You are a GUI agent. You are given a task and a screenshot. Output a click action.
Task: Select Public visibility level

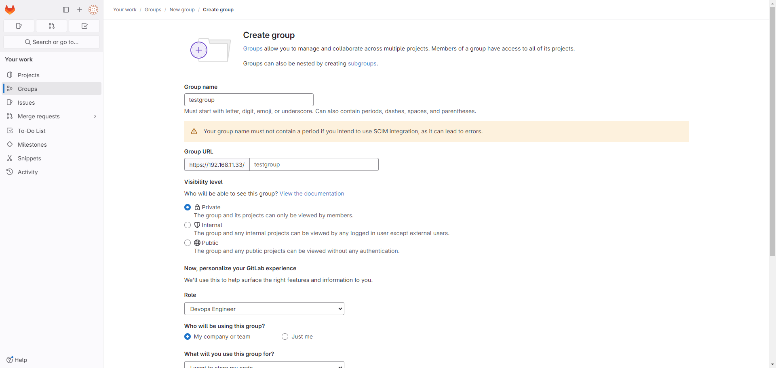click(x=188, y=243)
